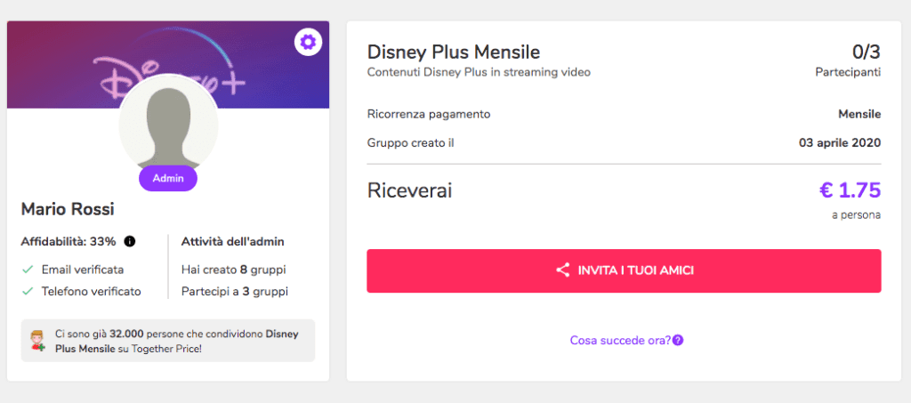
Task: Click the Attività dell'admin heading
Action: tap(233, 241)
